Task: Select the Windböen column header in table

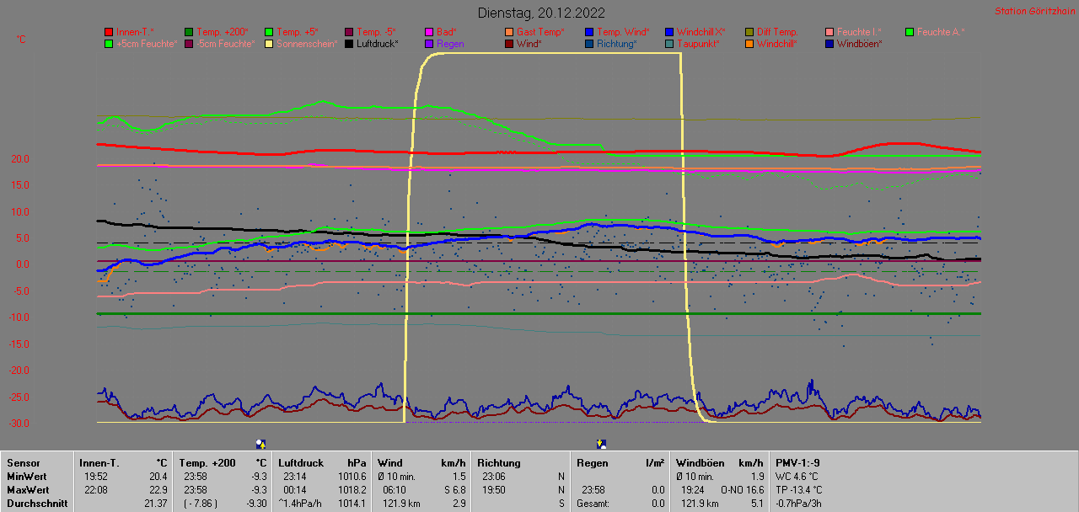Action: point(700,462)
